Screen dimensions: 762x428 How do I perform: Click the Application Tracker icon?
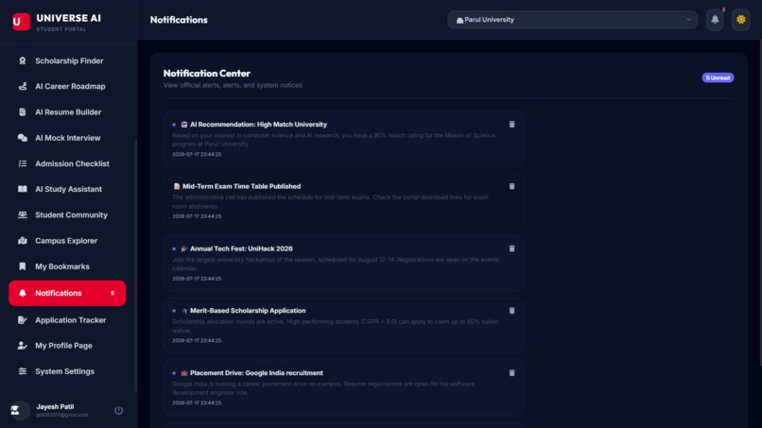click(x=23, y=320)
